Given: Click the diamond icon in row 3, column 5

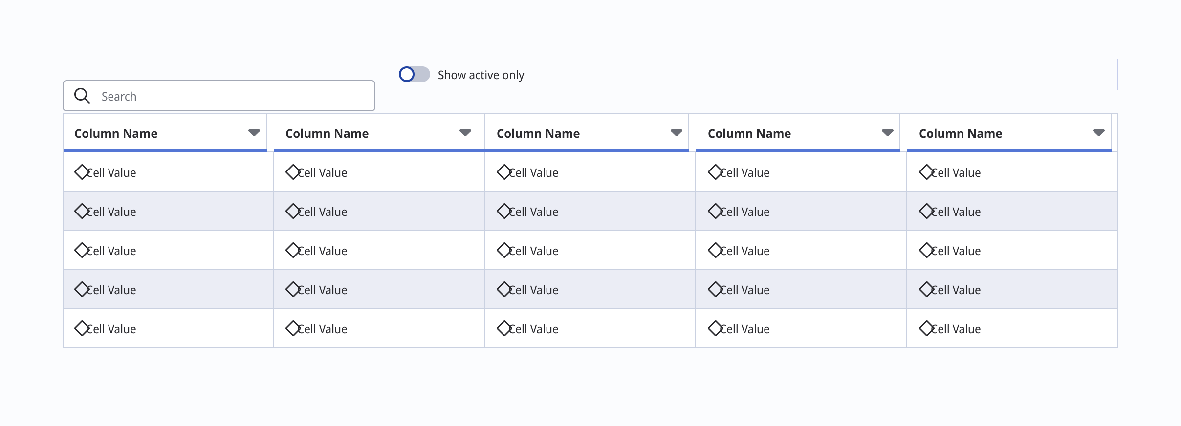Looking at the screenshot, I should click(927, 250).
